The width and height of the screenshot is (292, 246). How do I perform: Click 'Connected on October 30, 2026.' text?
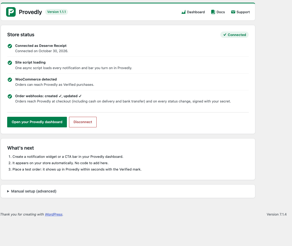[x=42, y=51]
